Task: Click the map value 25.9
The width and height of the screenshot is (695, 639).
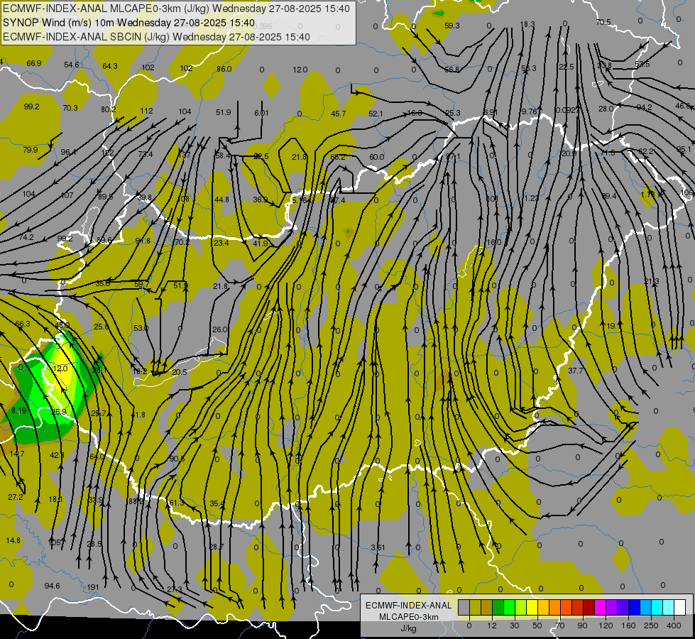Action: coord(59,412)
